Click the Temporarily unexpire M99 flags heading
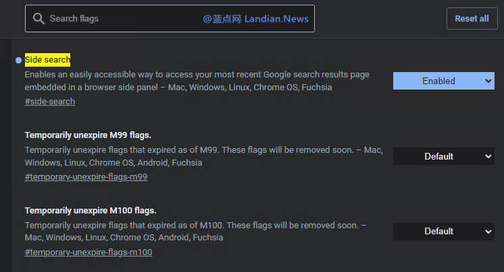This screenshot has height=272, width=504. tap(88, 135)
